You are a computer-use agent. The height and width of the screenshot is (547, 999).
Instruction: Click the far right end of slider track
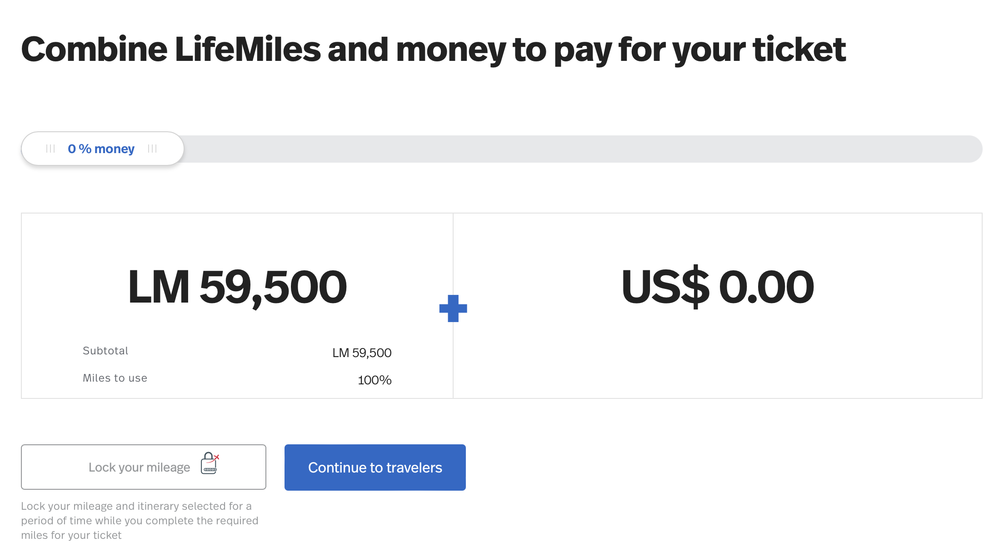[x=973, y=149]
